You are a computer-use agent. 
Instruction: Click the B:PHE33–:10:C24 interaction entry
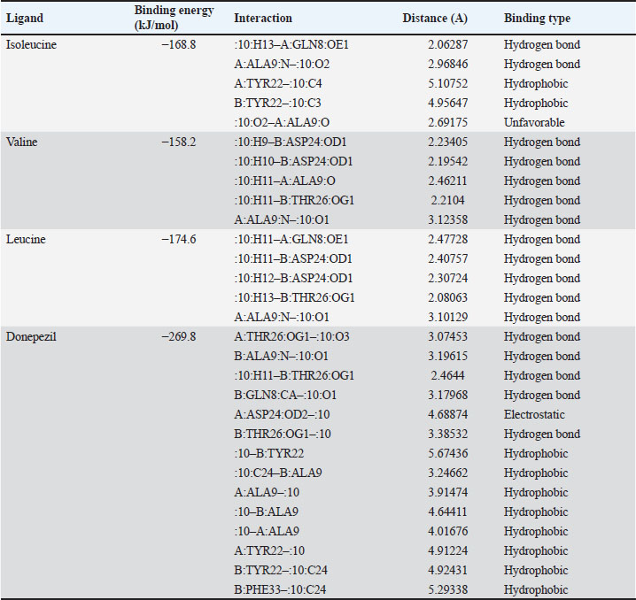pos(283,590)
